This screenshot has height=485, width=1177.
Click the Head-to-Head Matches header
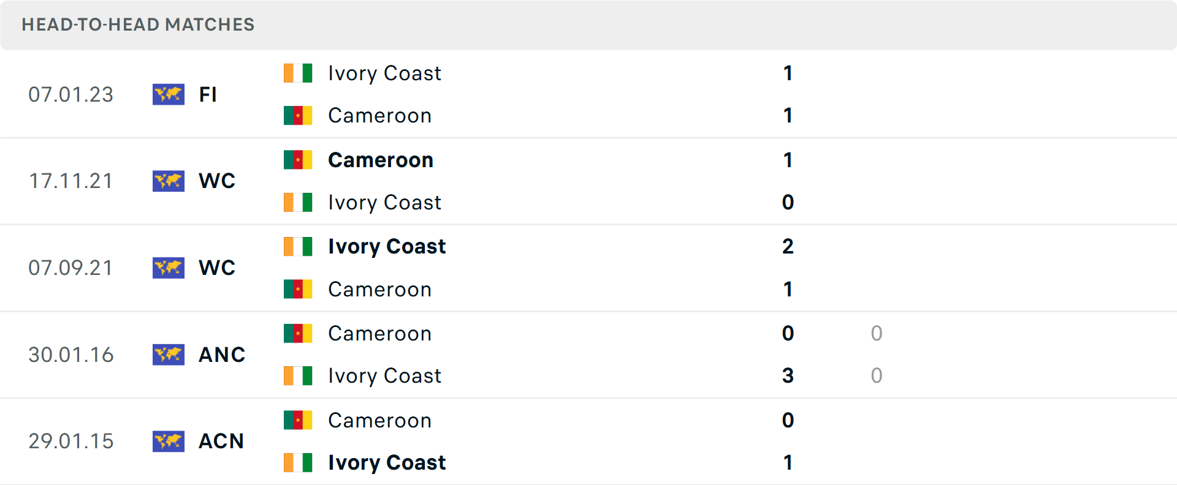[x=138, y=24]
